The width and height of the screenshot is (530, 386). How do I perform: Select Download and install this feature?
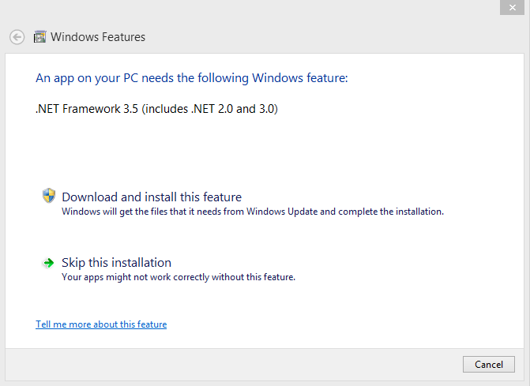coord(152,197)
